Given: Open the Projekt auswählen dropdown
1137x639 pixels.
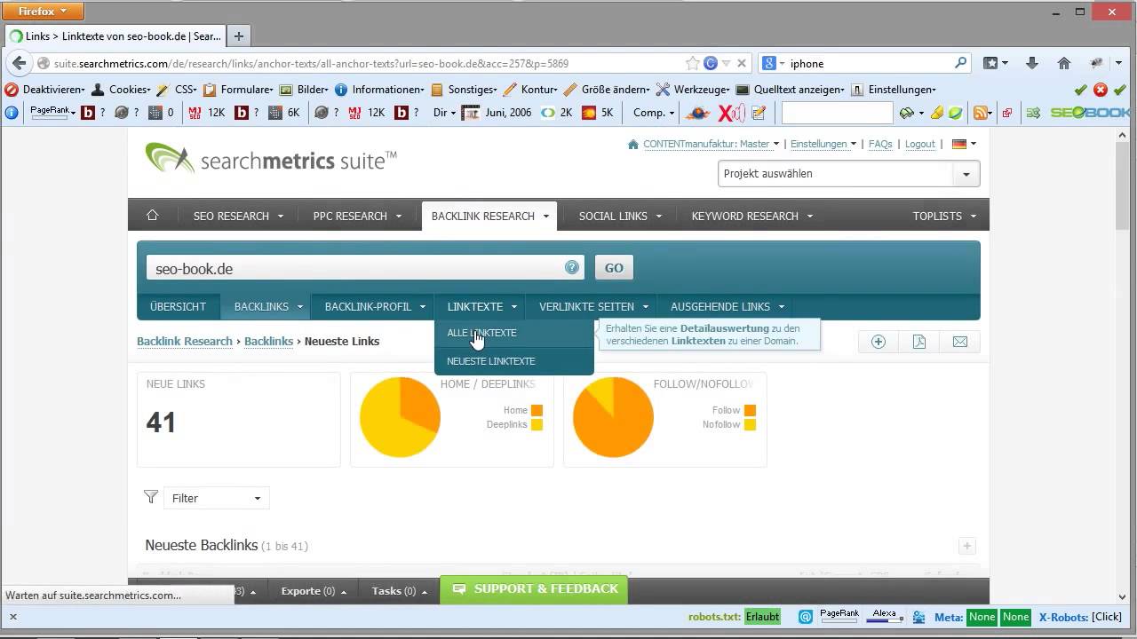Looking at the screenshot, I should point(848,174).
